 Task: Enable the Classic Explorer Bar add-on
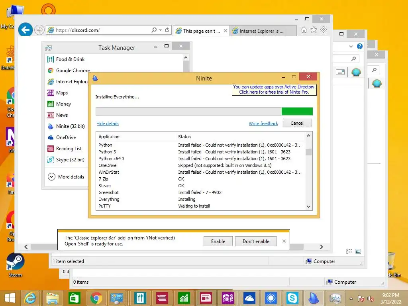pyautogui.click(x=218, y=241)
